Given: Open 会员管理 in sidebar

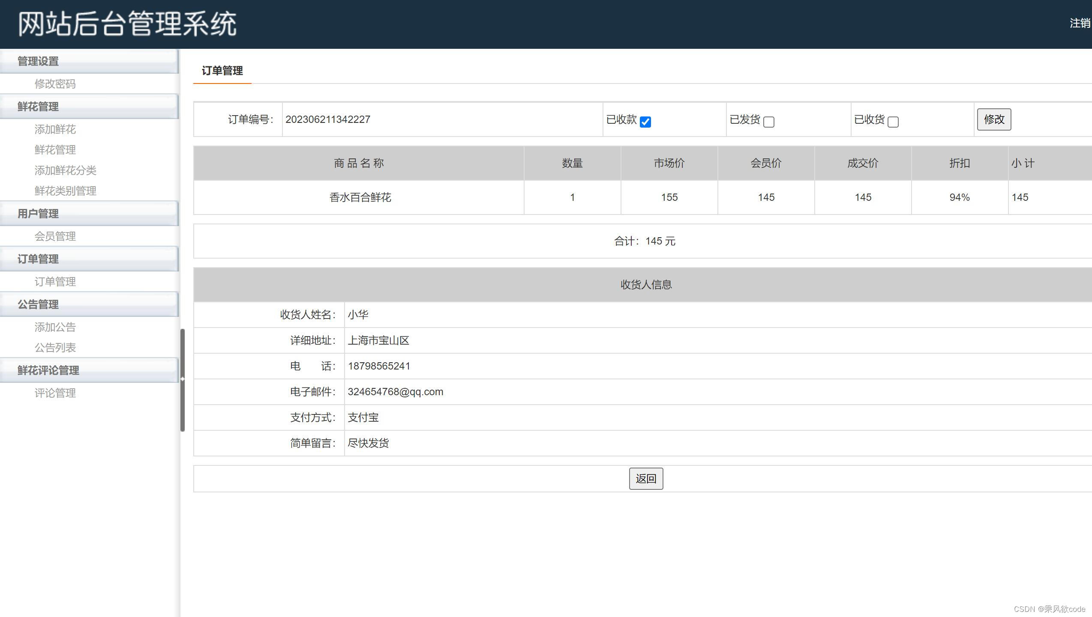Looking at the screenshot, I should [55, 236].
